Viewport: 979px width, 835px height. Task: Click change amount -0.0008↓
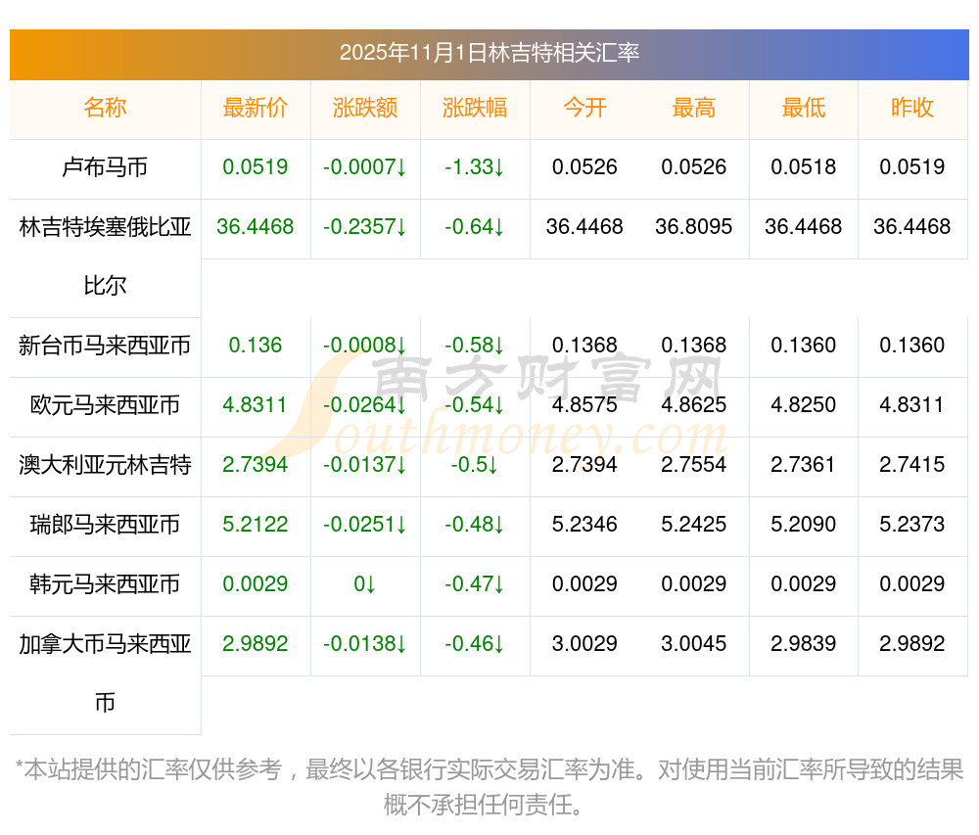pos(365,346)
